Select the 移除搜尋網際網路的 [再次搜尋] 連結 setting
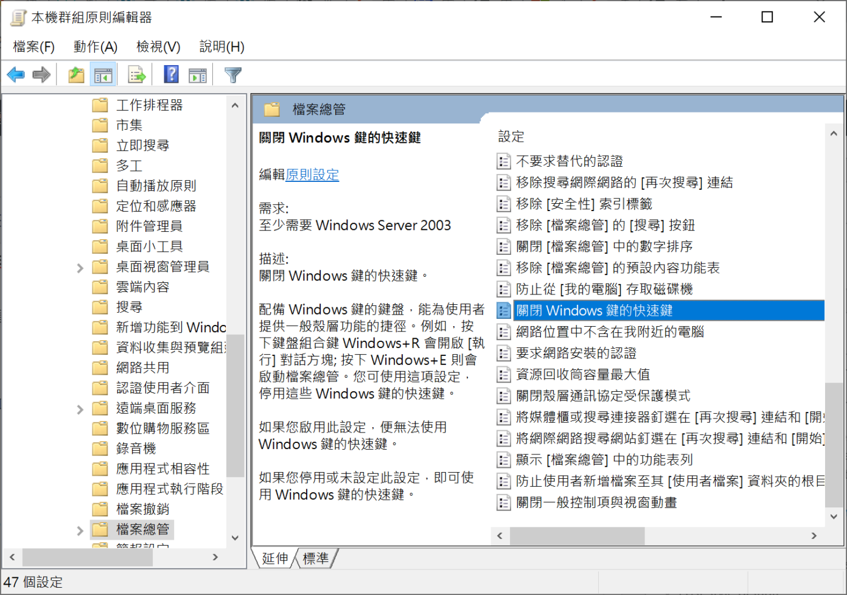Image resolution: width=847 pixels, height=595 pixels. click(624, 183)
